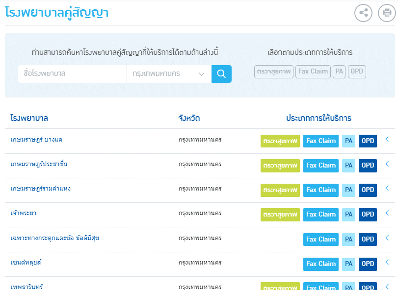Click ตรวจสุขภาพ badge in เกษมราษฎร์ บางแค row

(280, 141)
